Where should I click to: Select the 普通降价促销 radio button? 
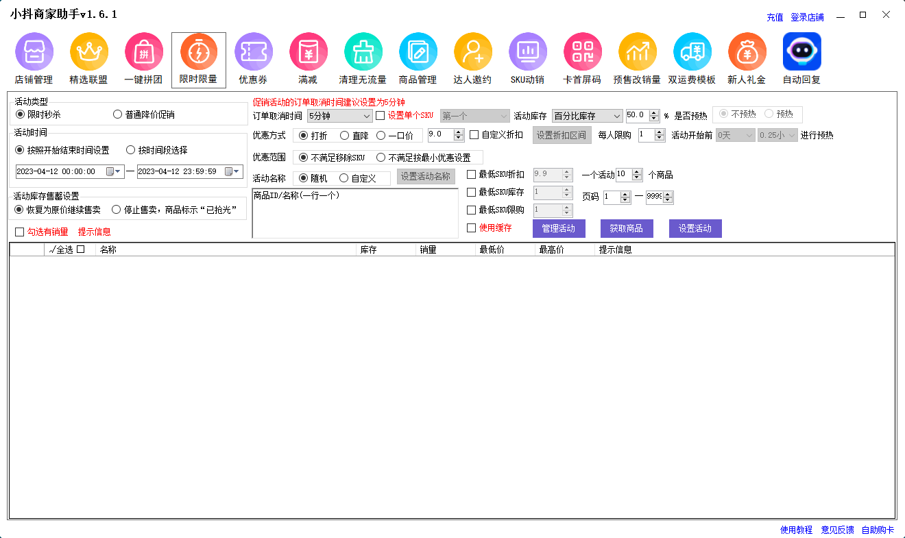click(x=118, y=114)
